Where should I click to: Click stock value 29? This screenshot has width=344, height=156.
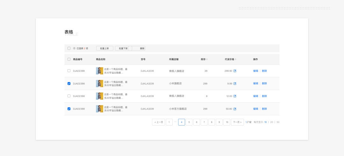coord(206,71)
